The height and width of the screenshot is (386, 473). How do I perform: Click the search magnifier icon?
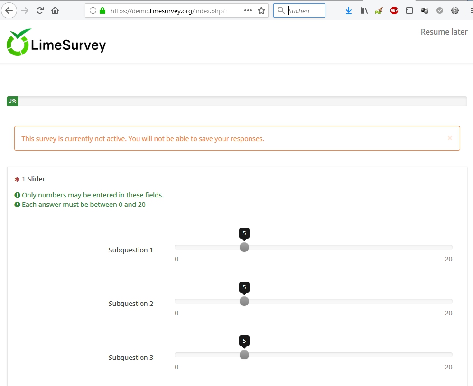281,10
